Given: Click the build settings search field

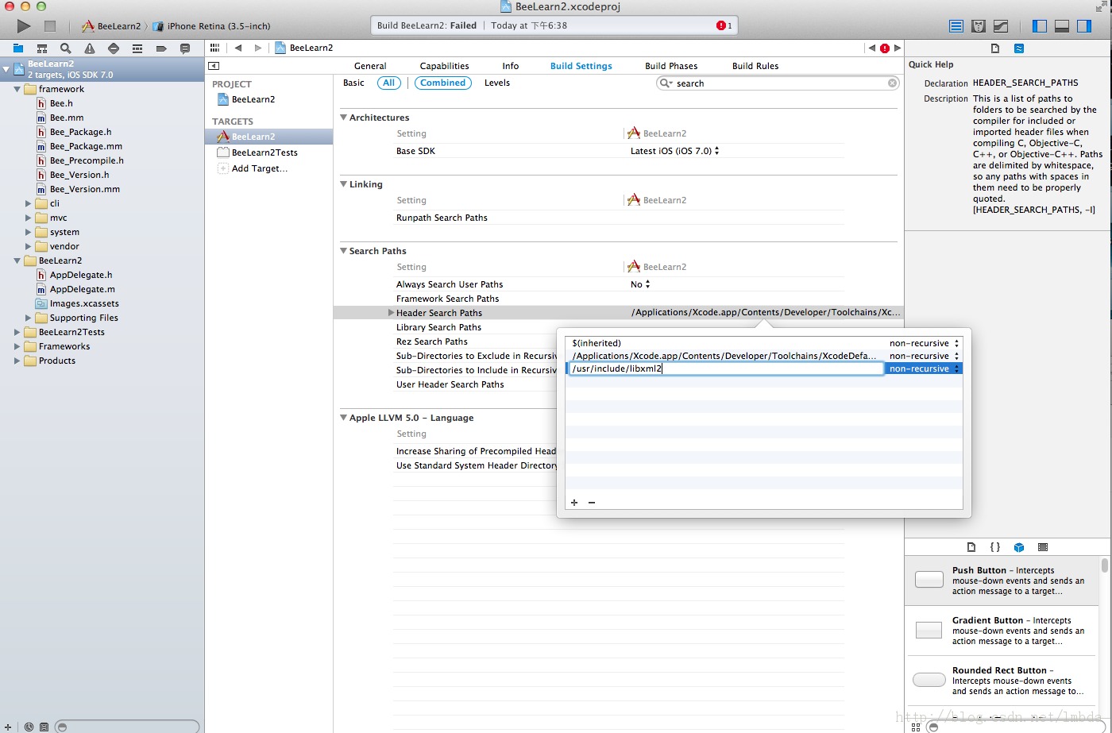Looking at the screenshot, I should (778, 83).
